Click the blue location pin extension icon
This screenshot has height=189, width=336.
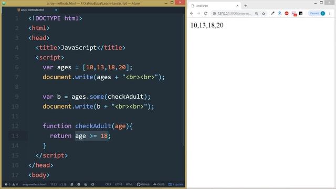(x=280, y=13)
